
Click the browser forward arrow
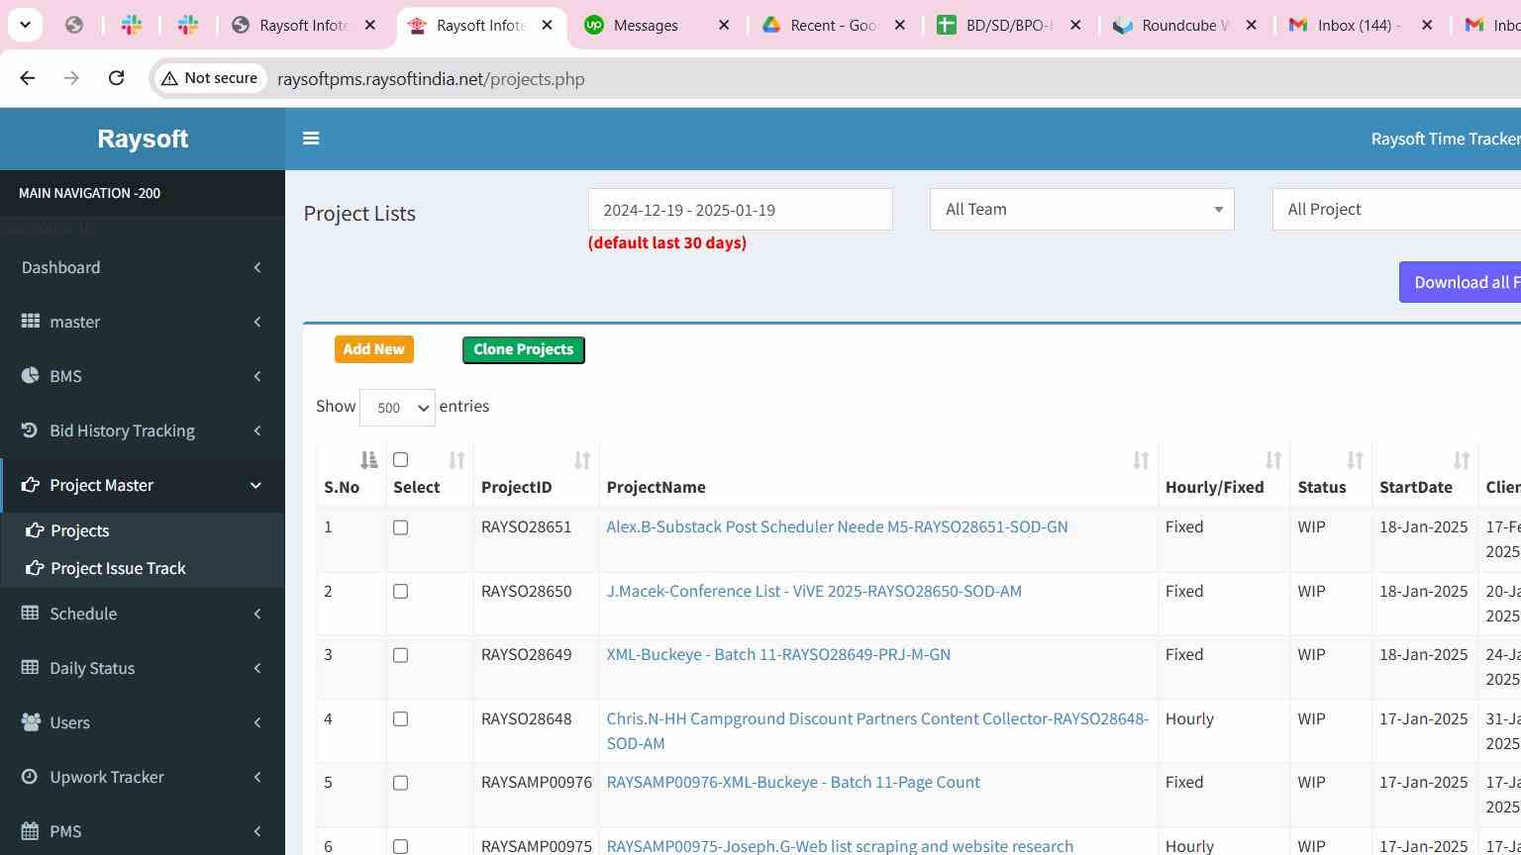pyautogui.click(x=71, y=78)
